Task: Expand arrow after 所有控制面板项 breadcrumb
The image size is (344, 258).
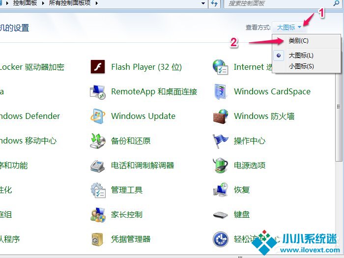Action: (96, 3)
